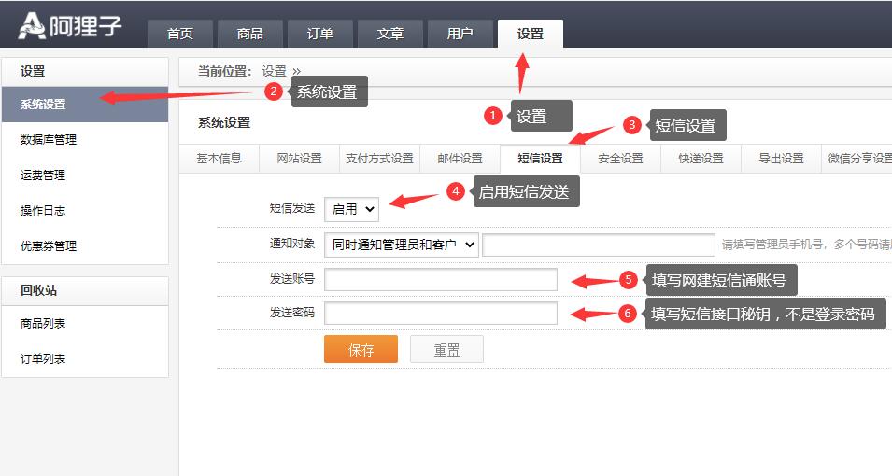The height and width of the screenshot is (476, 892).
Task: Expand the 短信发送 启用 dropdown
Action: [x=351, y=210]
